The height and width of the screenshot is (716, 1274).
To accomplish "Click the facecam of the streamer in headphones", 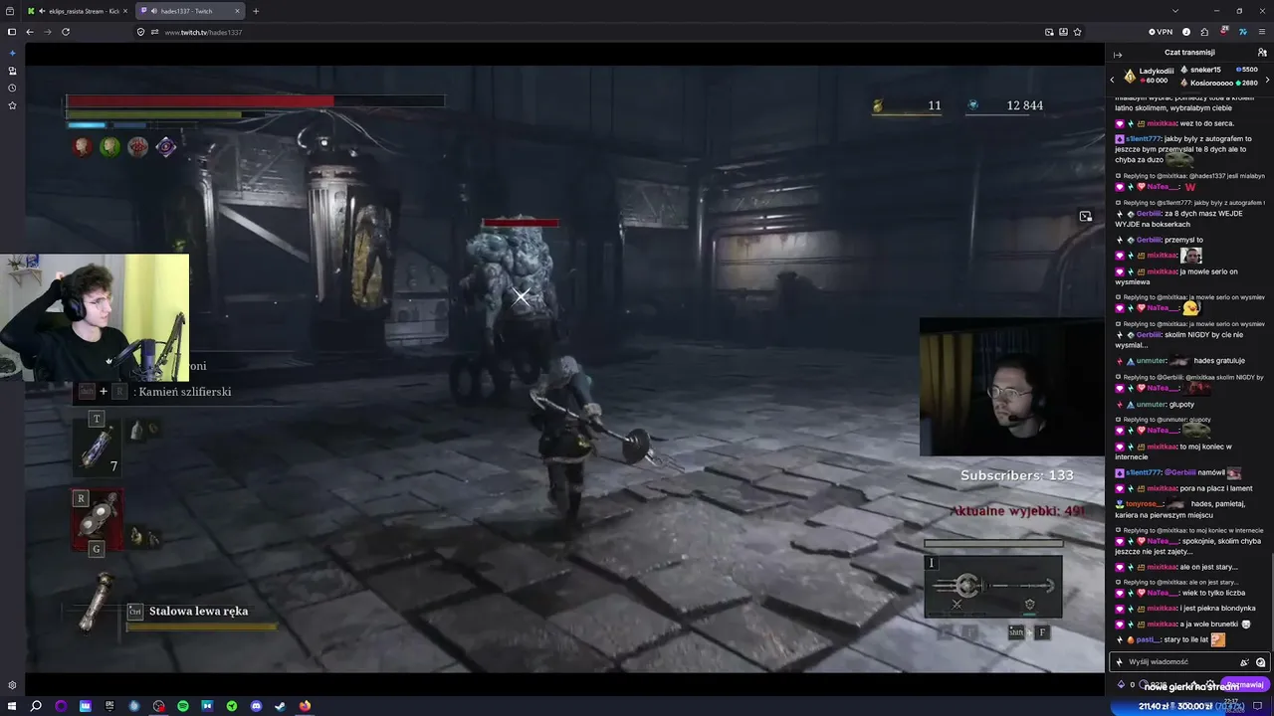I will 95,317.
